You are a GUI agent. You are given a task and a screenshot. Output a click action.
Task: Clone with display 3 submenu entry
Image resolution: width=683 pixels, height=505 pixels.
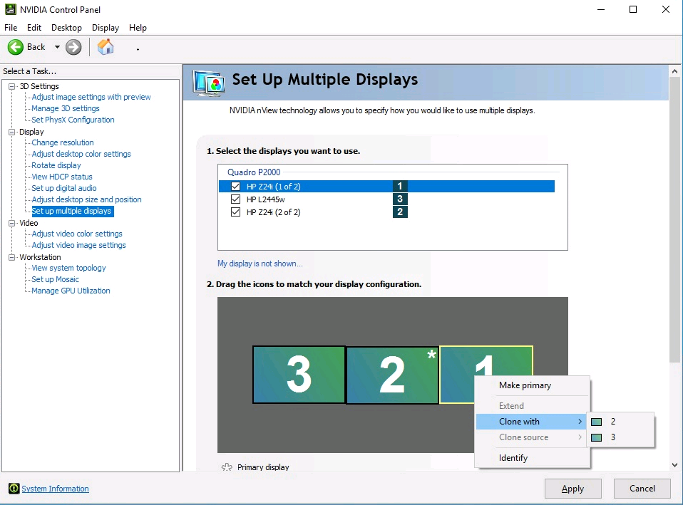tap(621, 437)
